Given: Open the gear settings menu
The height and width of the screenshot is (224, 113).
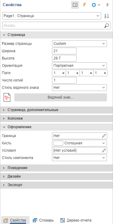Looking at the screenshot, I should [x=96, y=5].
